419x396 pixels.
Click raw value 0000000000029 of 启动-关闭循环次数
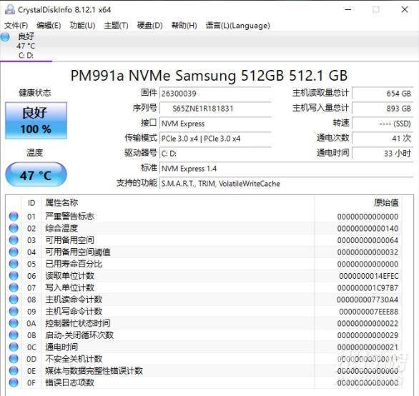pos(368,335)
